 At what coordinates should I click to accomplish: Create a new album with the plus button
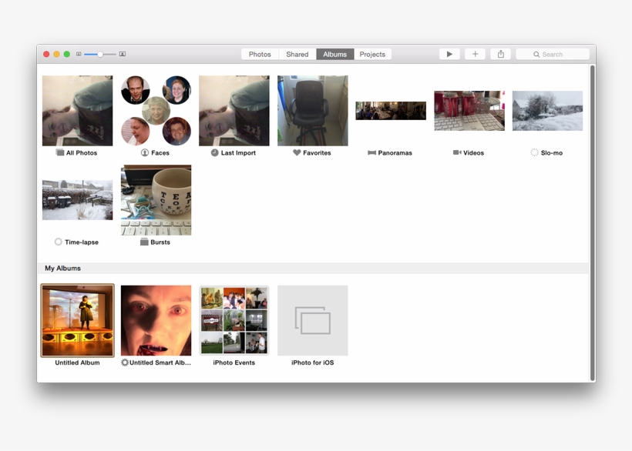475,54
